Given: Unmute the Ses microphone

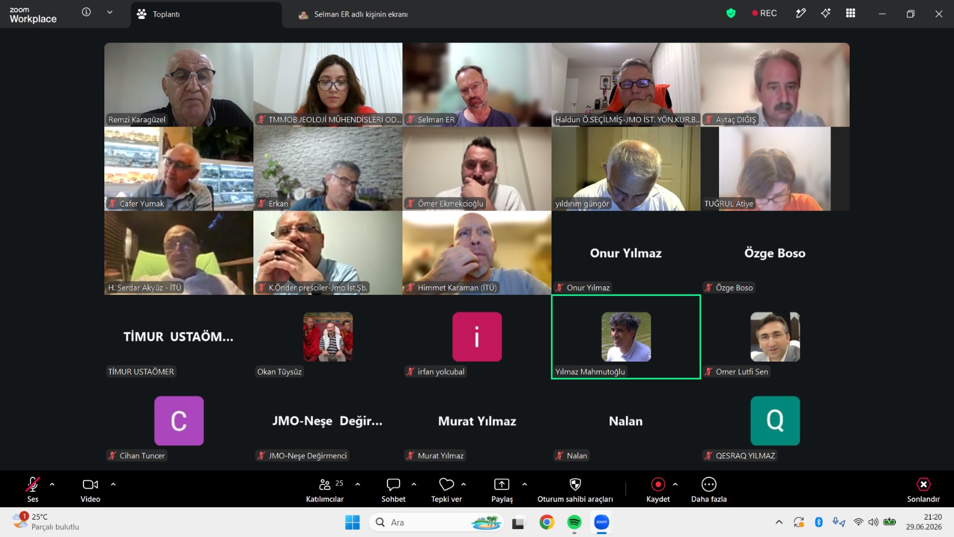Looking at the screenshot, I should 33,490.
